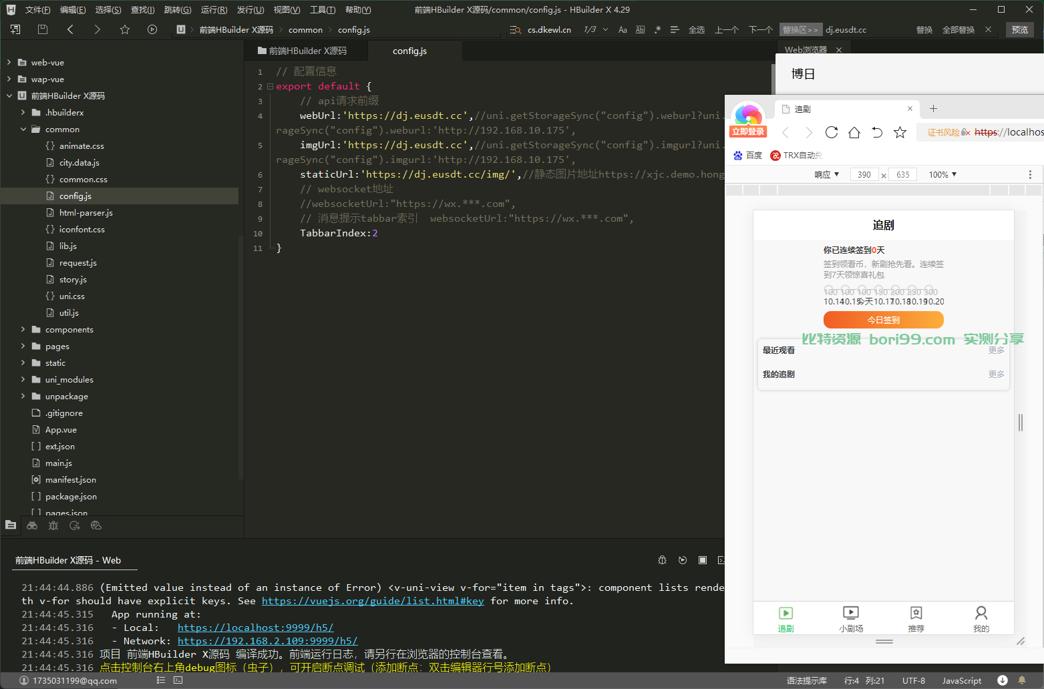The image size is (1044, 689).
Task: Click the download arrow icon in status bar
Action: [1003, 680]
